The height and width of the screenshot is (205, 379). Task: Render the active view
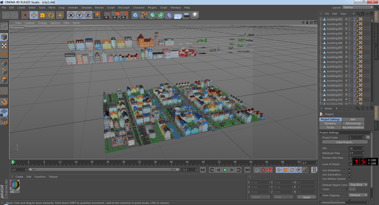click(107, 15)
